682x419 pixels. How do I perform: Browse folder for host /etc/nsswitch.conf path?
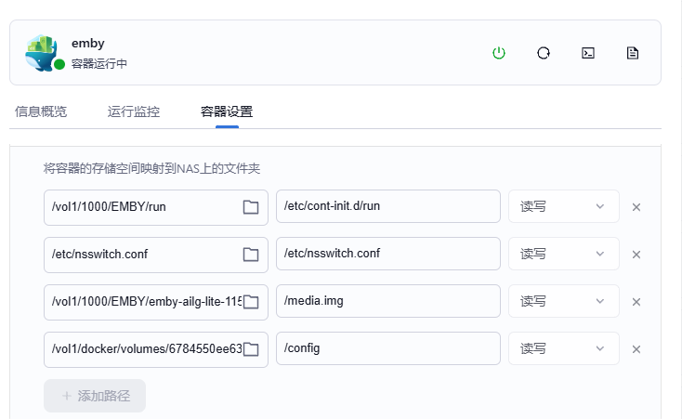click(251, 255)
